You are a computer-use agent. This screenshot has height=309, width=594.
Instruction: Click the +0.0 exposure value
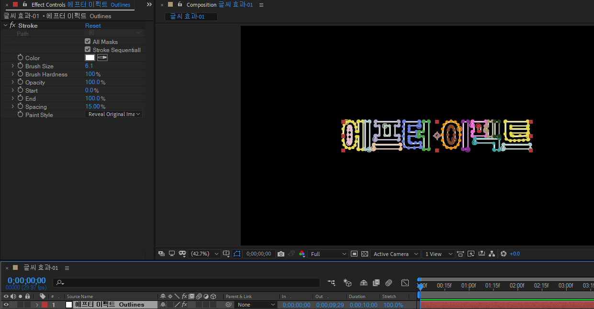[515, 254]
